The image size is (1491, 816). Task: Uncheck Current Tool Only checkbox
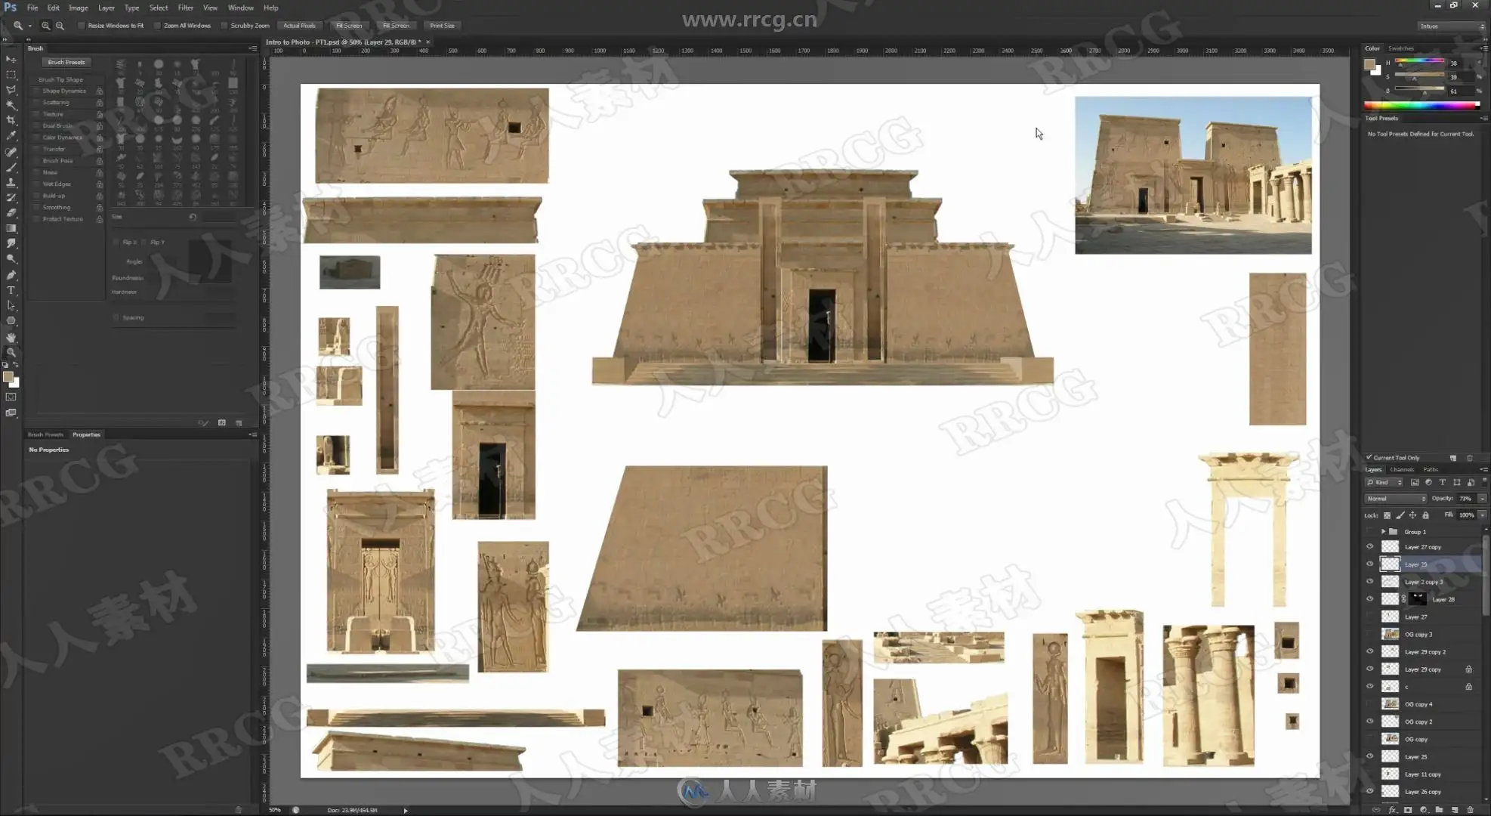tap(1369, 457)
